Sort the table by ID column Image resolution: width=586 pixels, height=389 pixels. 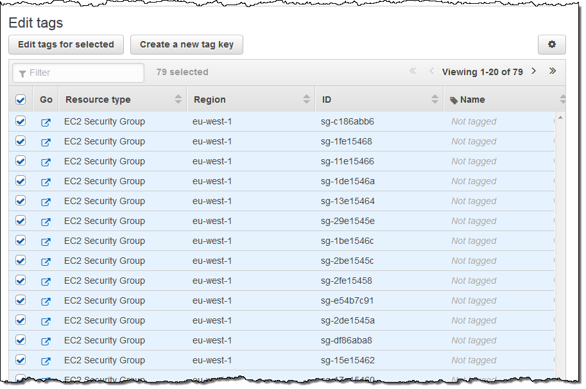point(327,99)
